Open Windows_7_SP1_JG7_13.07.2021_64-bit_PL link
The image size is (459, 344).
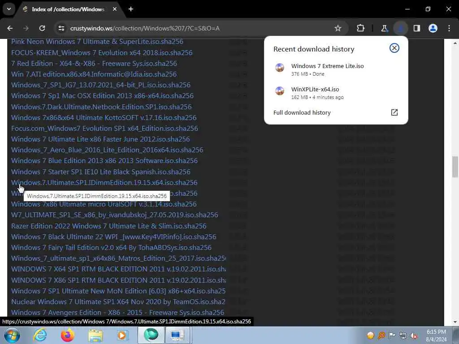click(x=101, y=85)
